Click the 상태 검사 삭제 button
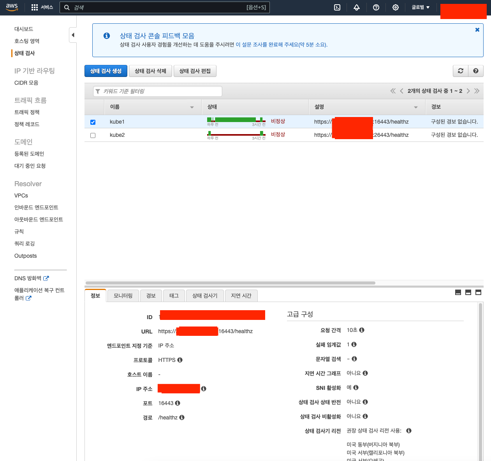Image resolution: width=491 pixels, height=461 pixels. 150,71
